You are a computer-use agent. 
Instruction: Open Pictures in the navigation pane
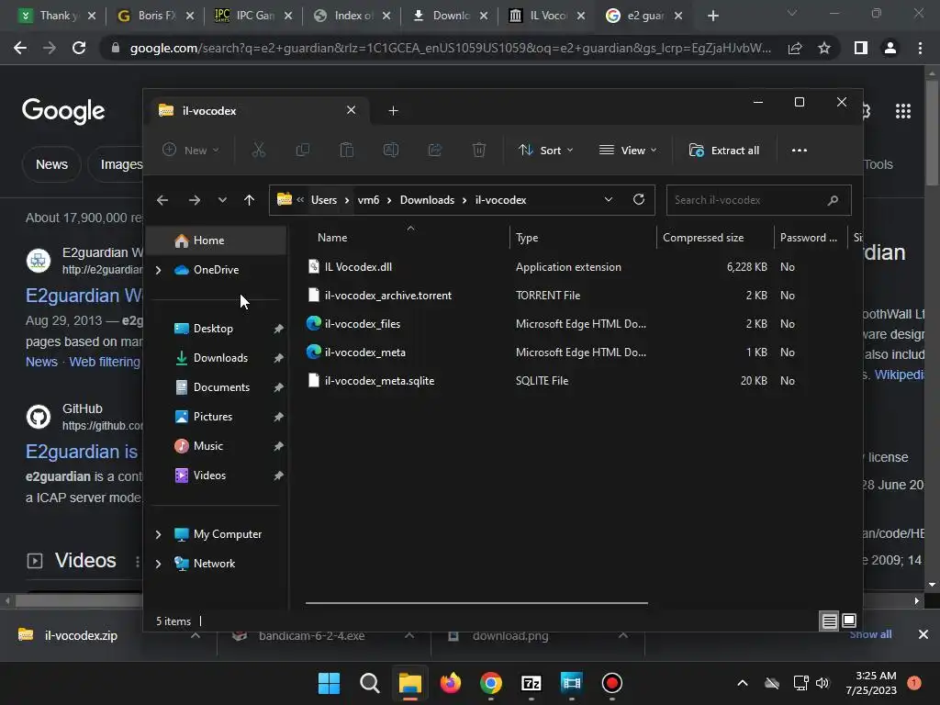click(213, 417)
